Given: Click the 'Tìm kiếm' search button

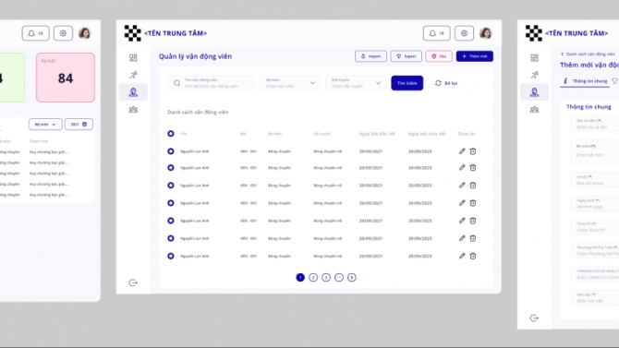Looking at the screenshot, I should click(x=407, y=83).
